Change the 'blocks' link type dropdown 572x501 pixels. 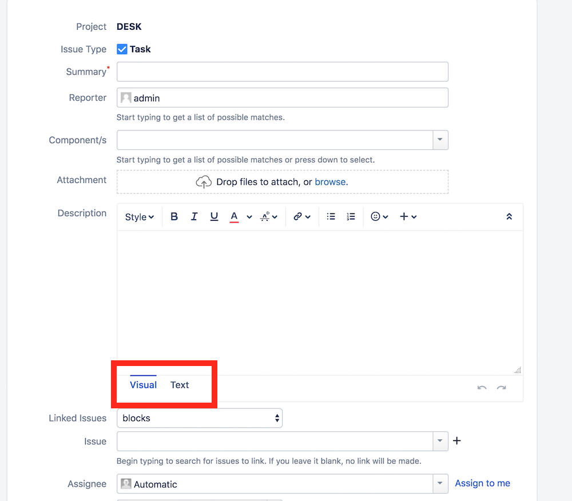coord(199,418)
